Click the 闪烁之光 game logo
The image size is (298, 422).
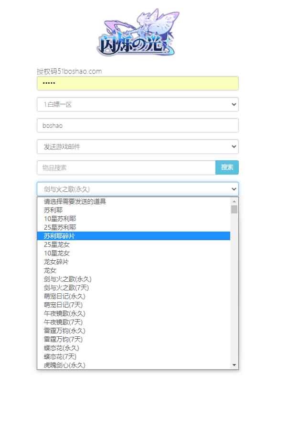(138, 33)
